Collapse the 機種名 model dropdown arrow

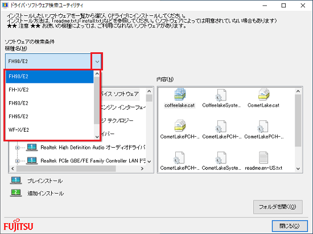pos(97,61)
